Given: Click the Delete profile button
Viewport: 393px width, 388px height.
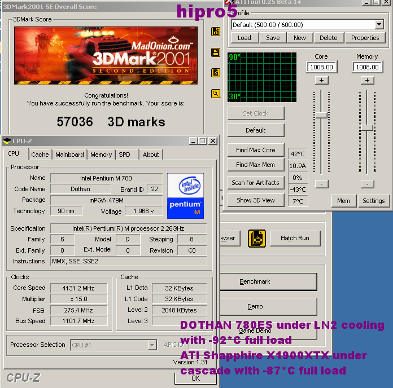Looking at the screenshot, I should pyautogui.click(x=328, y=38).
